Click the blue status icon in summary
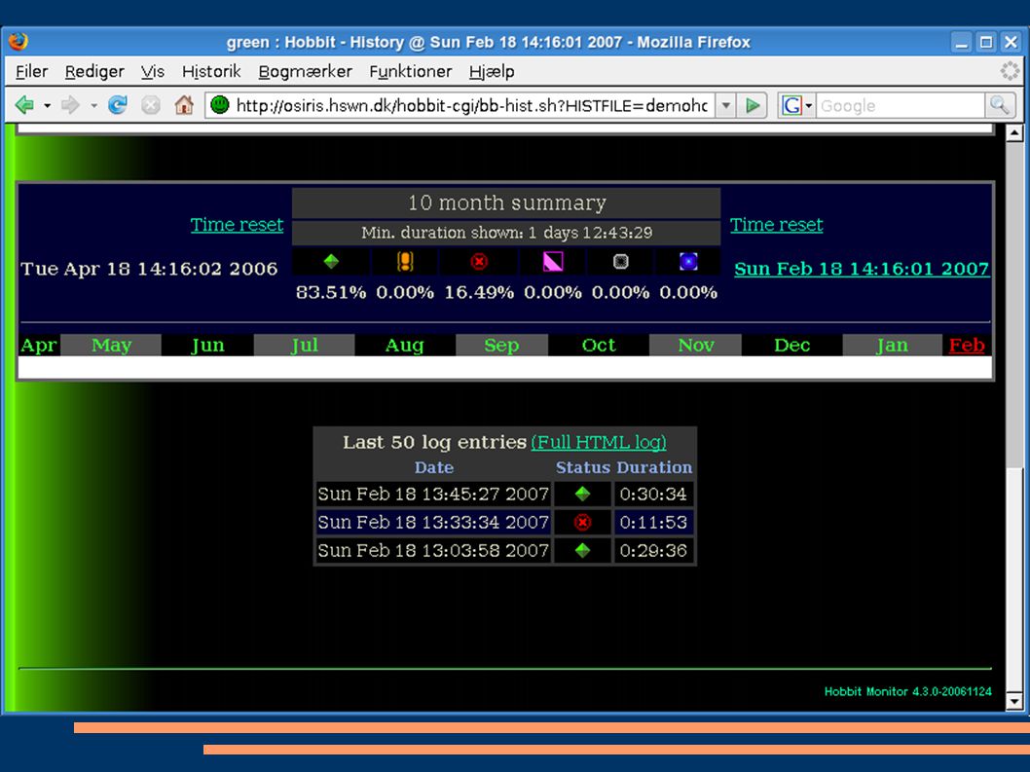This screenshot has width=1030, height=772. [688, 262]
